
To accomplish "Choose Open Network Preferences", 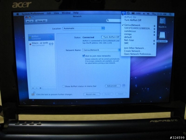I will click(139, 54).
